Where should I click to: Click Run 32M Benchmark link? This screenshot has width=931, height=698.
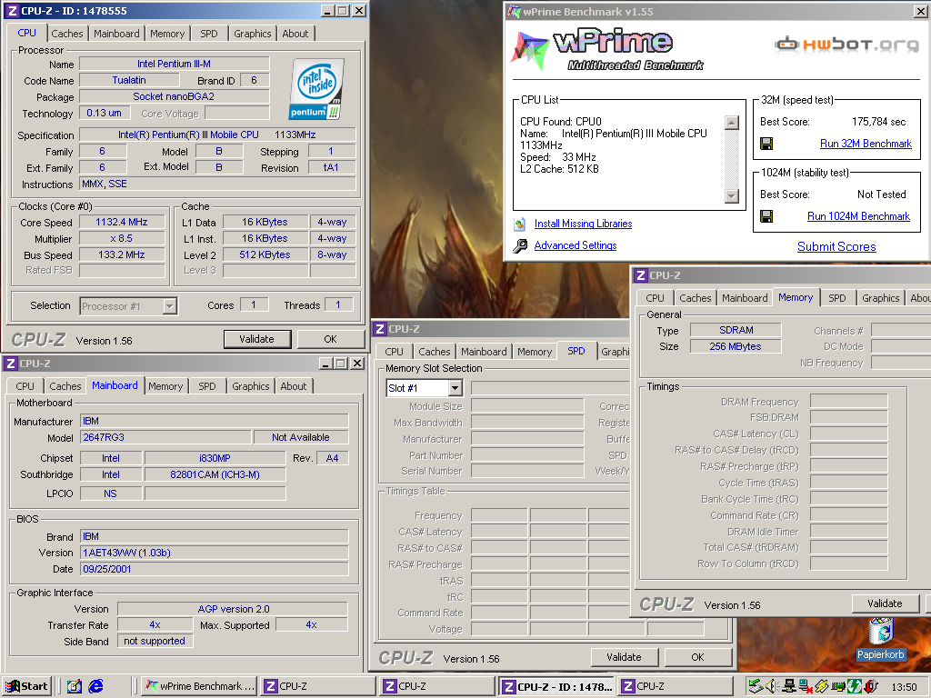click(x=866, y=144)
